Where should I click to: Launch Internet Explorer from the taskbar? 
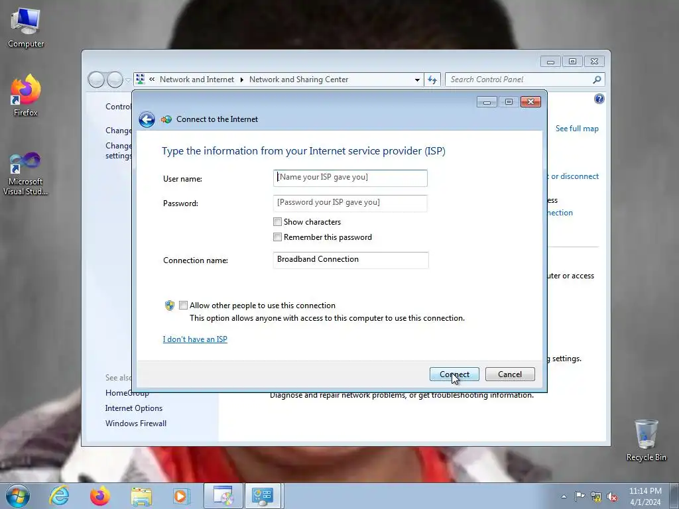[x=59, y=496]
